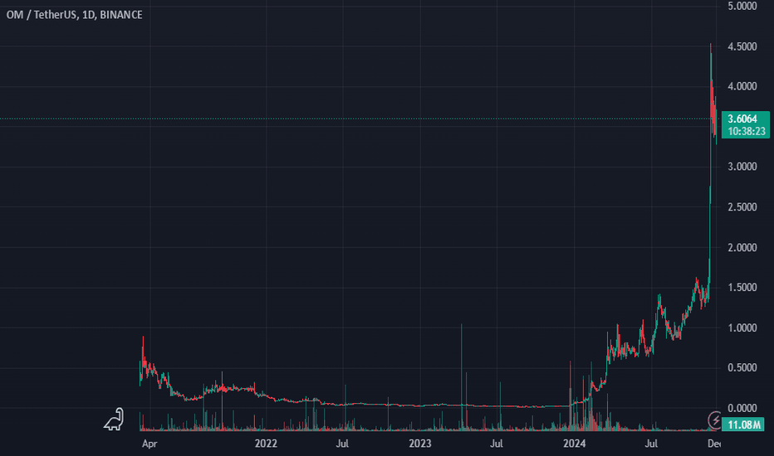
Task: Click the 3.0000 price axis label
Action: point(742,167)
